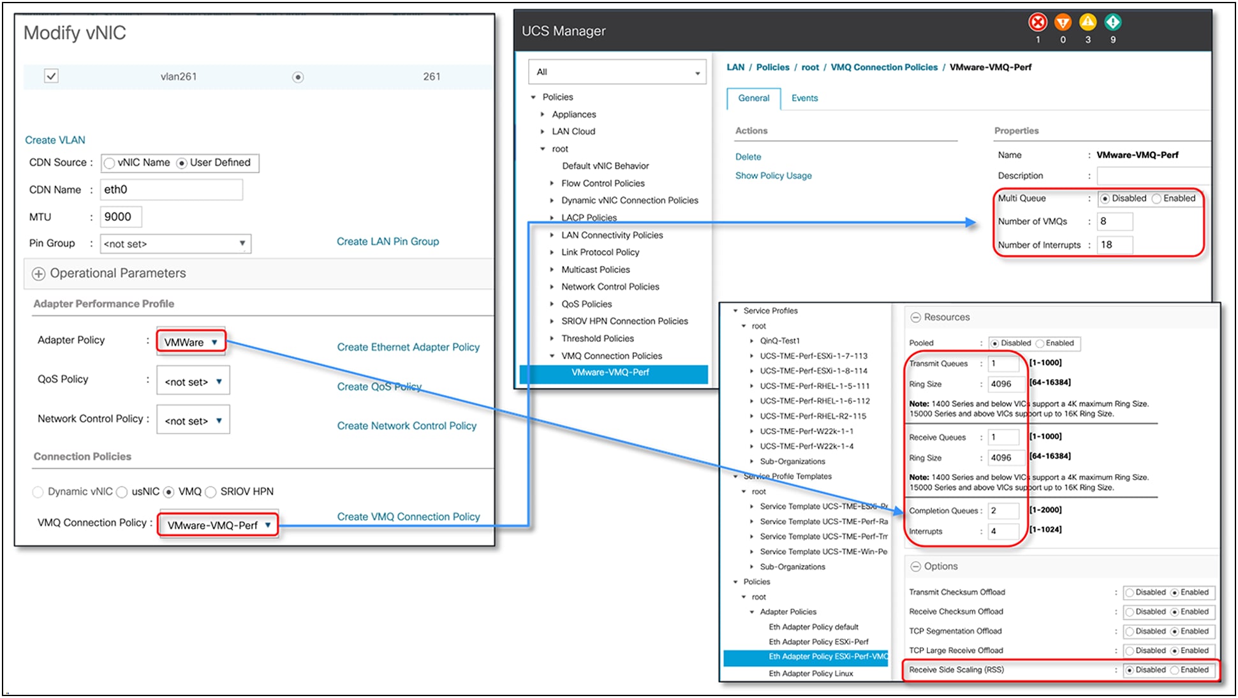Screen dimensions: 1238x698
Task: Select vlan261 native VLAN radio button
Action: (298, 77)
